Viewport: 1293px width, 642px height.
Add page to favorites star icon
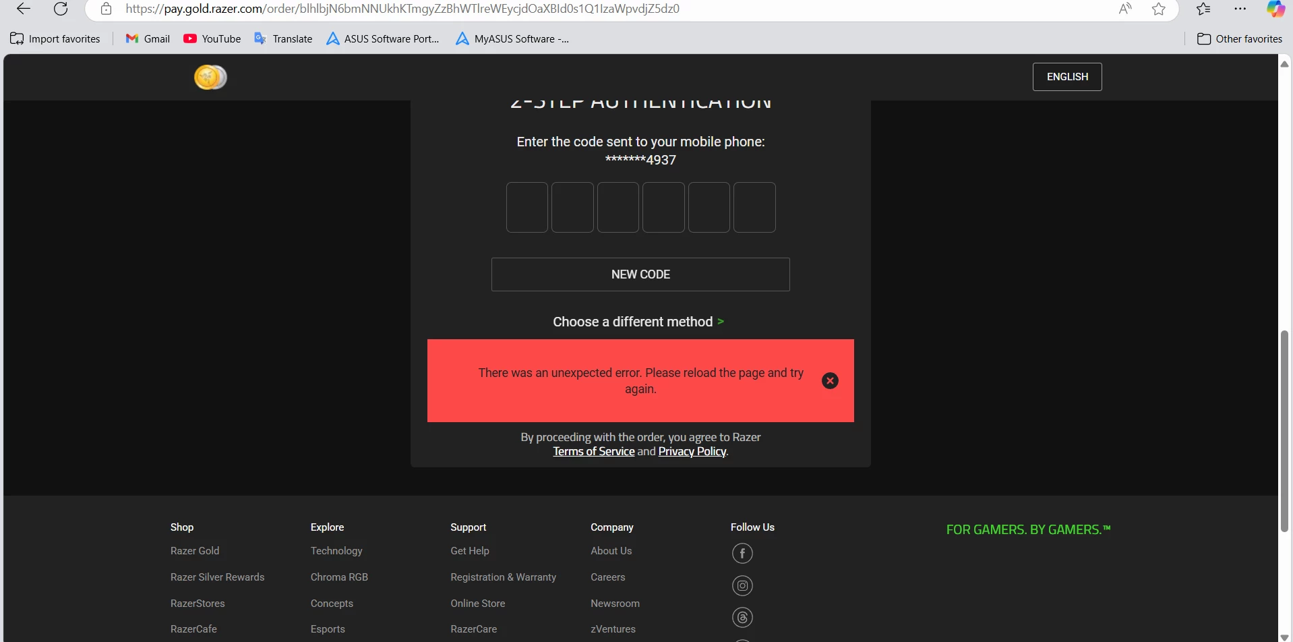(1159, 9)
